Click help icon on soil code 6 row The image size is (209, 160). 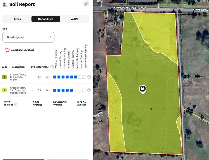89,77
